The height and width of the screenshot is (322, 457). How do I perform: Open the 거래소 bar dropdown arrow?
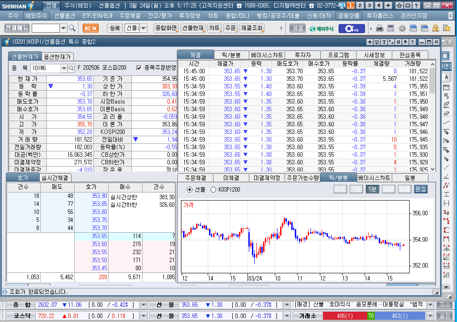point(430,316)
